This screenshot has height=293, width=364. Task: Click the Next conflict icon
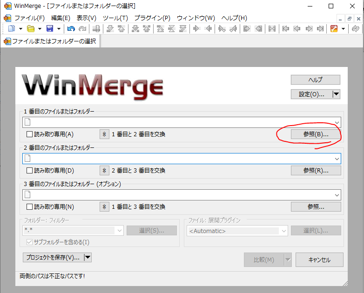tap(135, 29)
